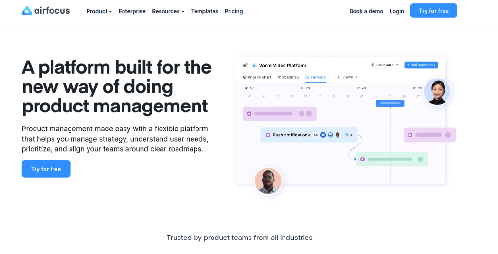Open the Product dropdown menu
This screenshot has width=498, height=254.
99,11
